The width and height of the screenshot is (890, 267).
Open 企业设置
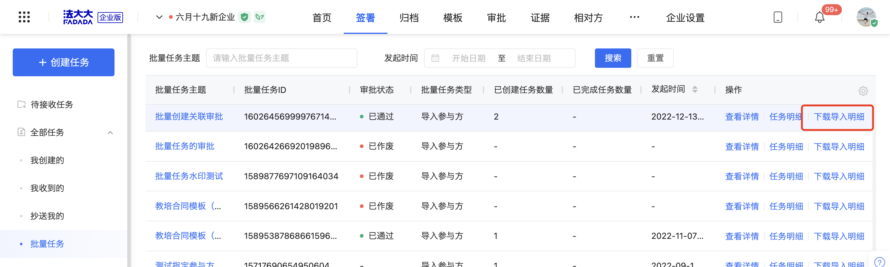click(685, 17)
